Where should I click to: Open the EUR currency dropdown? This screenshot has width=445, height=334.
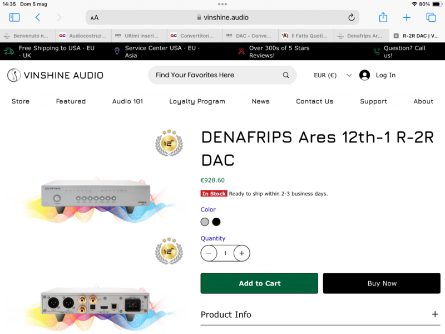point(333,75)
